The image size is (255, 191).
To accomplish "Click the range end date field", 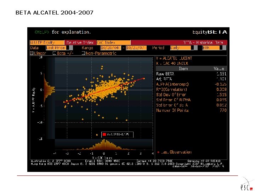I will [136, 48].
